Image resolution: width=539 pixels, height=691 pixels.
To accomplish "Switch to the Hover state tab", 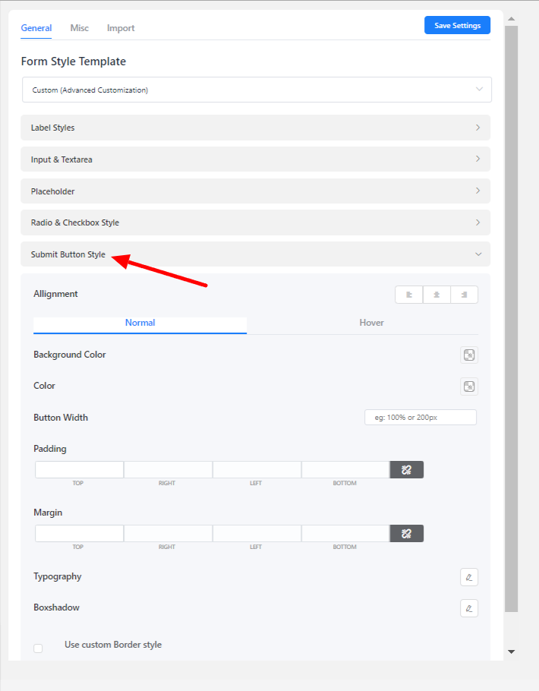I will pos(371,323).
